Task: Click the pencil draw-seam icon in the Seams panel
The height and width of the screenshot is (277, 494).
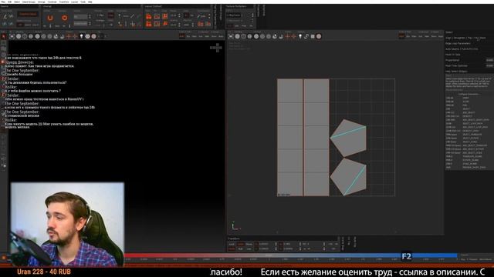Action: point(5,16)
